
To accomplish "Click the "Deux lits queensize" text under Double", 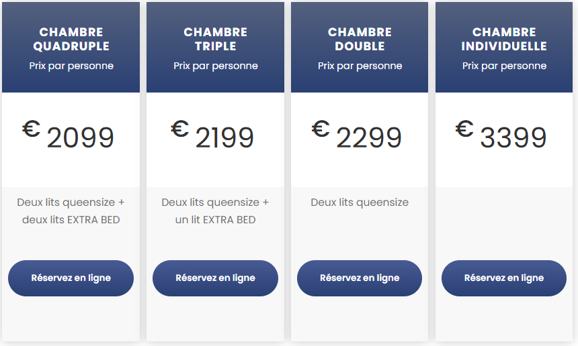I will [x=360, y=203].
